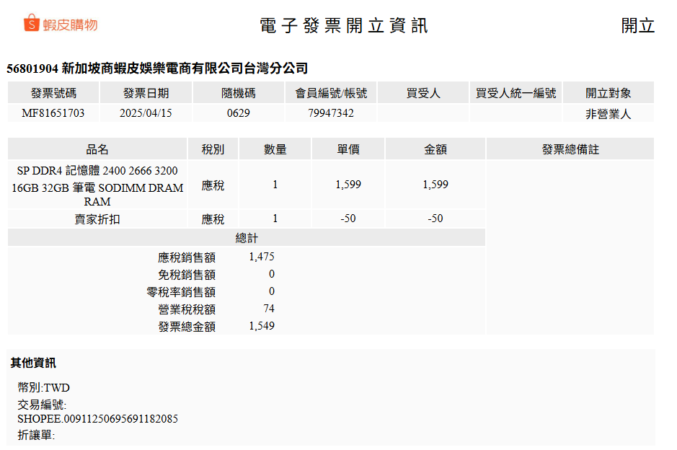The height and width of the screenshot is (450, 677).
Task: Click the invoice date 2025/04/15
Action: pyautogui.click(x=146, y=113)
